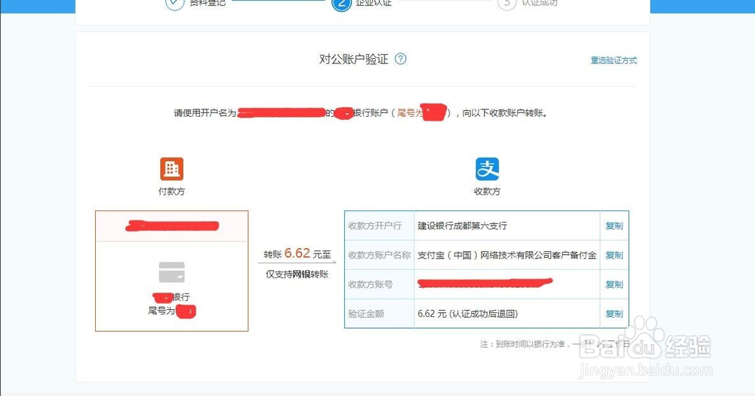The image size is (755, 396).
Task: Copy the 收款方开户行 value with 复制
Action: point(614,226)
